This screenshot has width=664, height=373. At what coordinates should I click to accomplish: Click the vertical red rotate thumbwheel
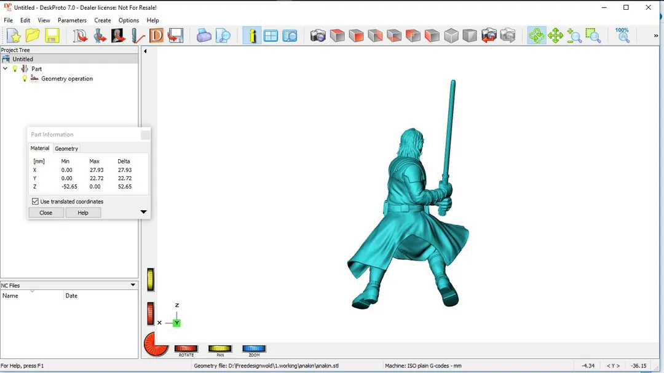(151, 314)
